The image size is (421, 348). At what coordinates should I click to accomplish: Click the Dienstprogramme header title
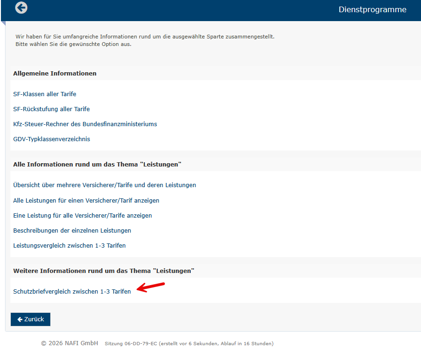coord(372,10)
